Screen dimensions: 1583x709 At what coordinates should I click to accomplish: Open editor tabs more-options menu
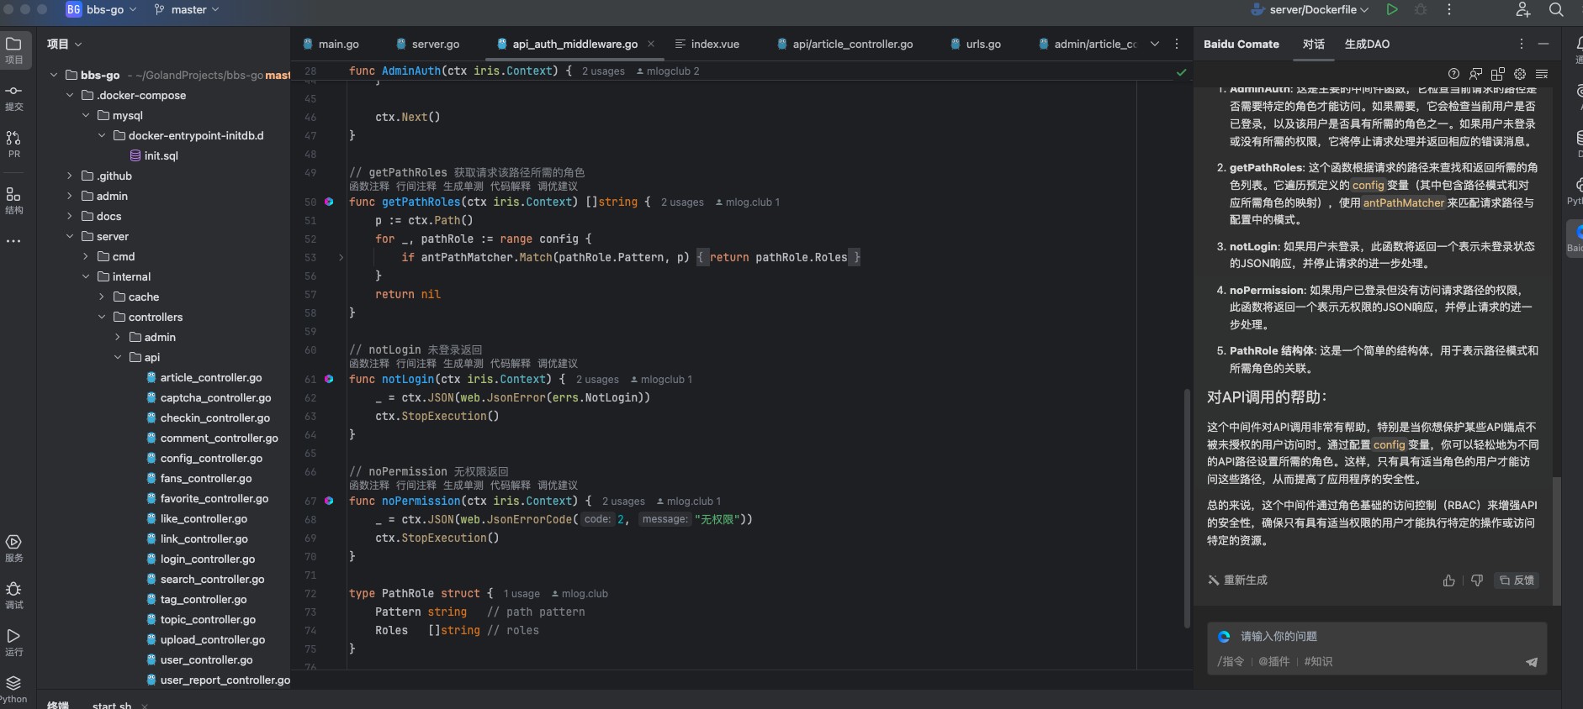tap(1177, 44)
